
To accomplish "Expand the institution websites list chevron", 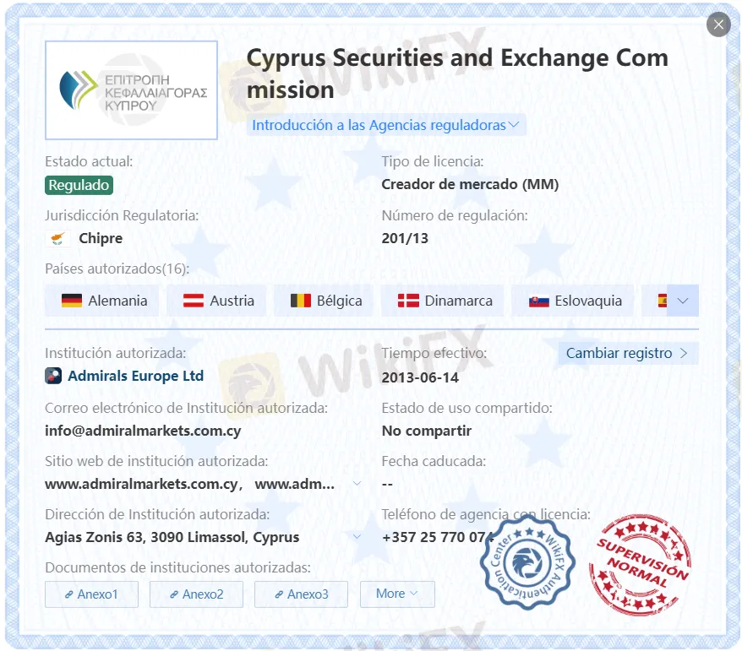I will click(357, 484).
